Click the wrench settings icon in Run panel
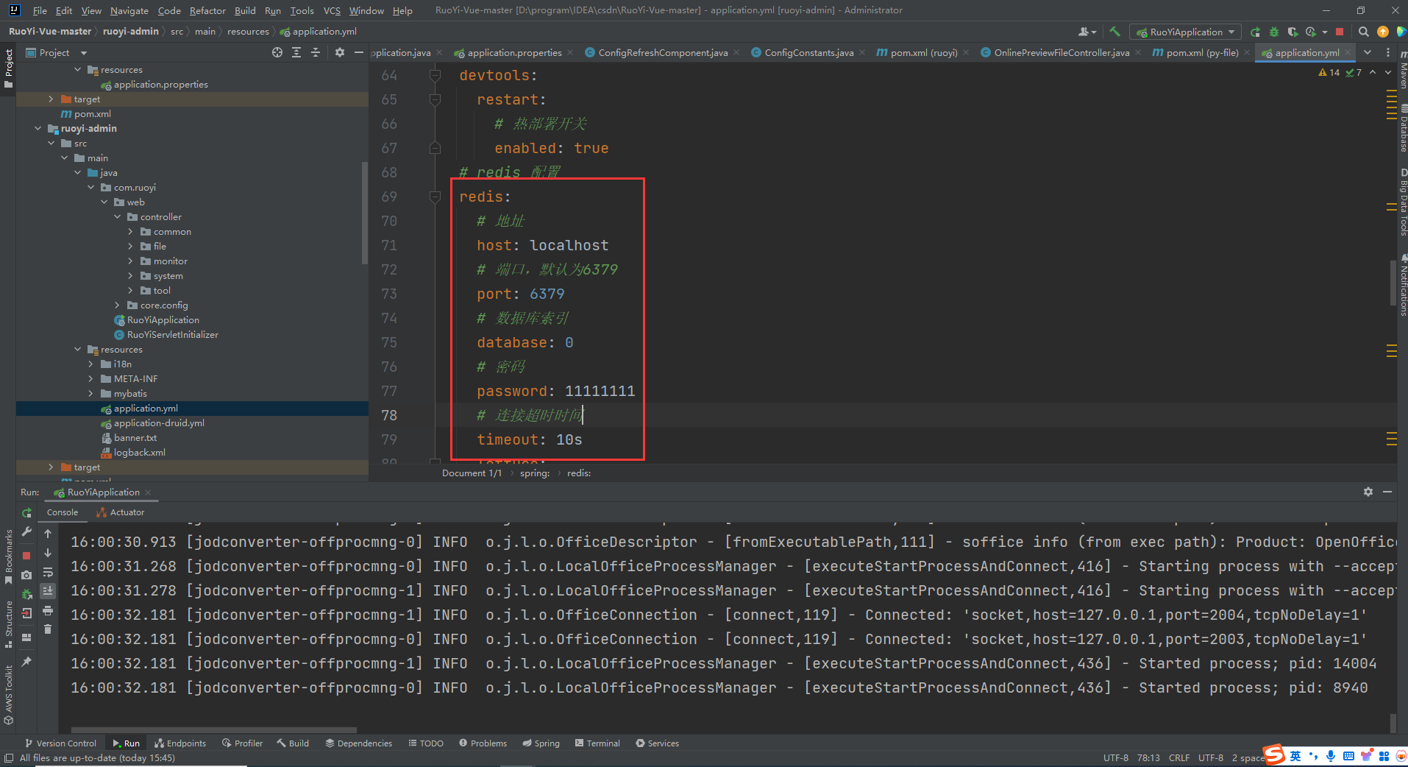This screenshot has width=1408, height=767. (27, 532)
